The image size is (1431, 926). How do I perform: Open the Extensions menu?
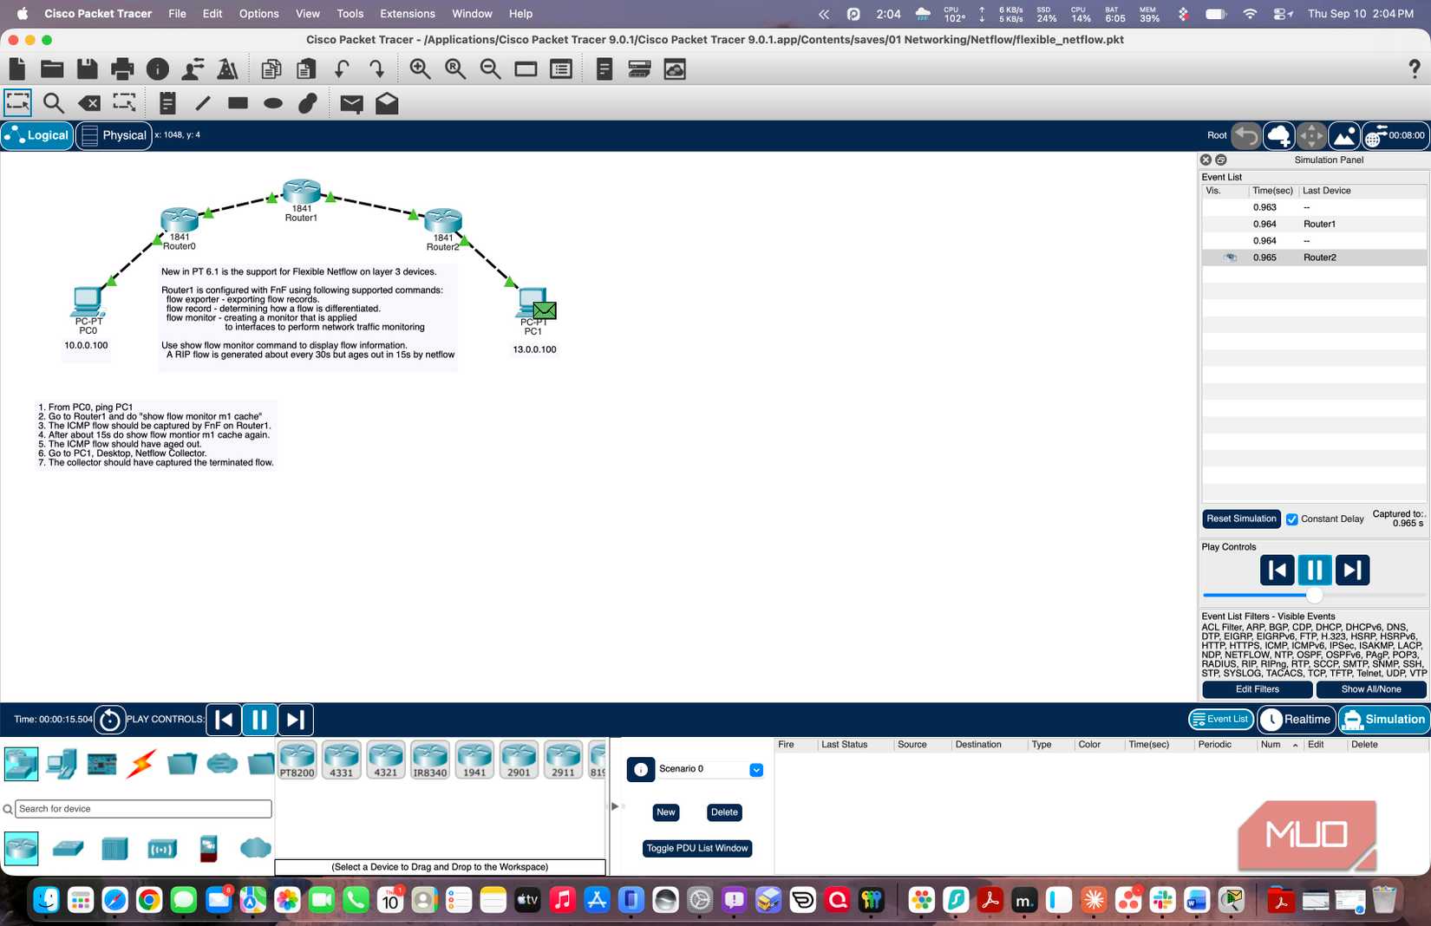tap(408, 14)
